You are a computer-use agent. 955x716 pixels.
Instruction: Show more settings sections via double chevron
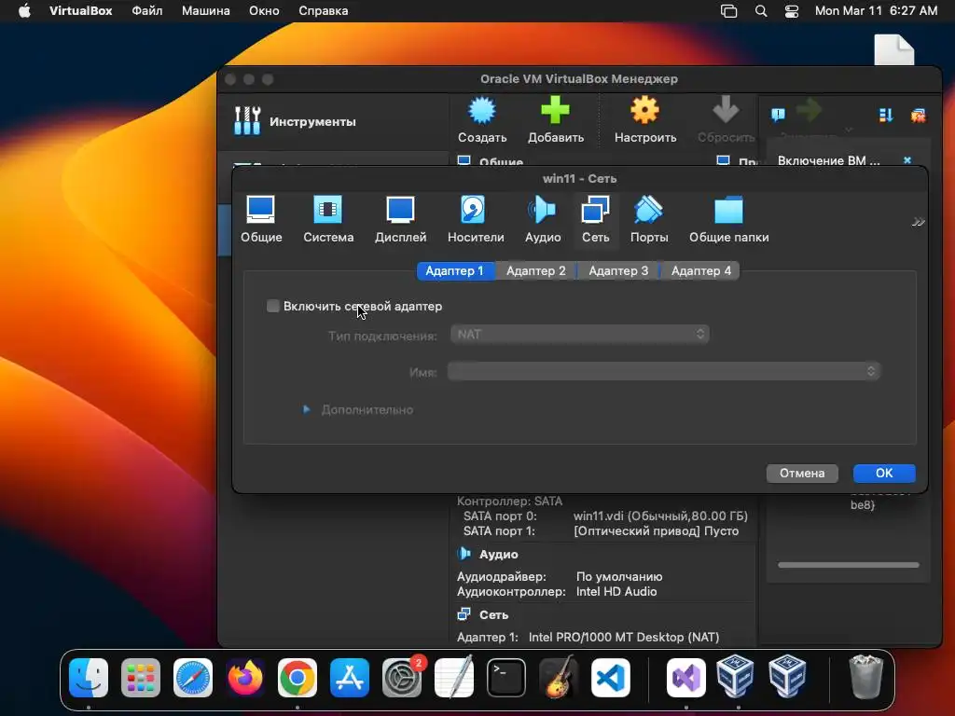(918, 222)
